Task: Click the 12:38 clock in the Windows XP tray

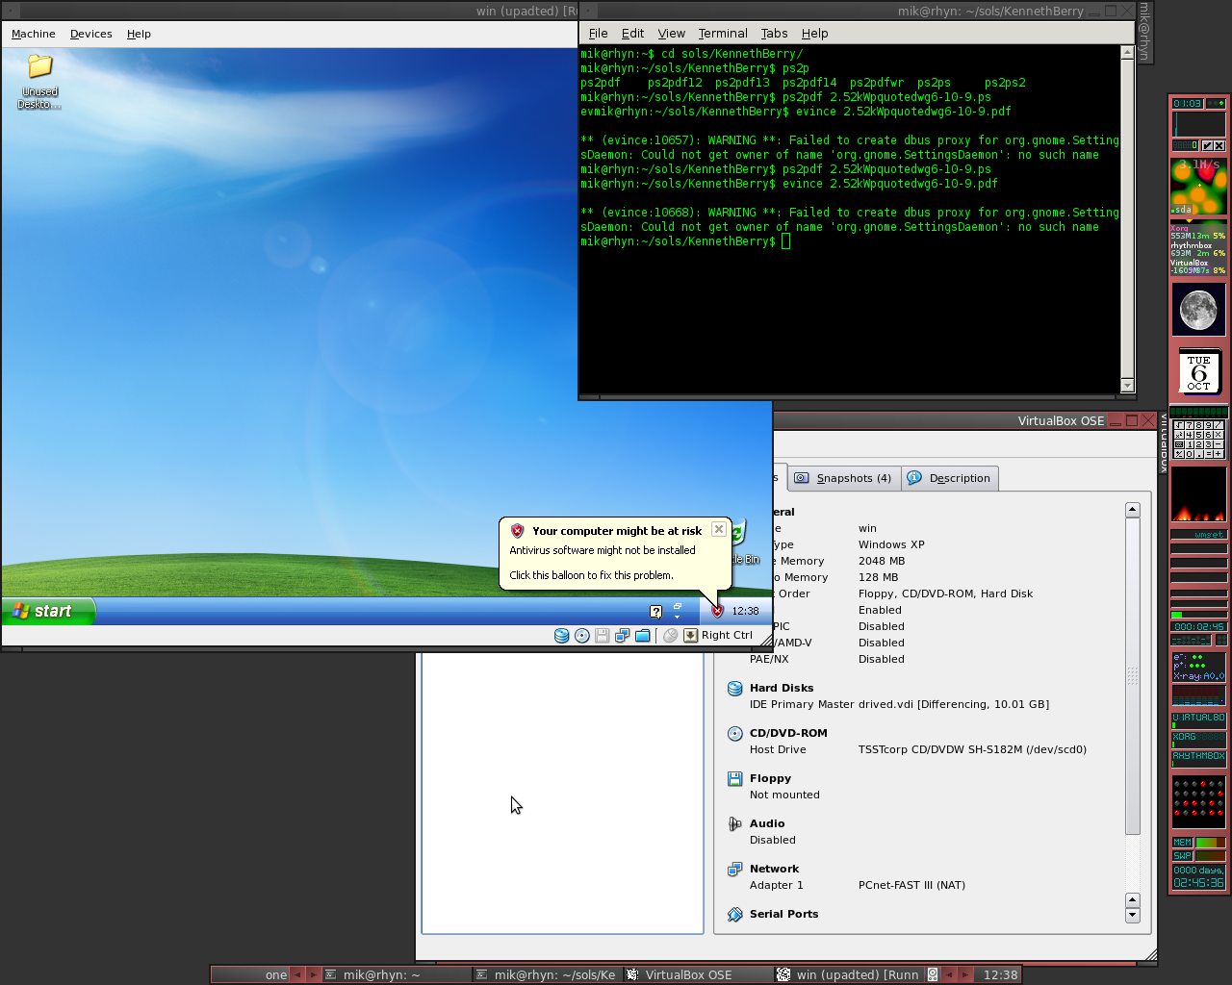Action: point(745,611)
